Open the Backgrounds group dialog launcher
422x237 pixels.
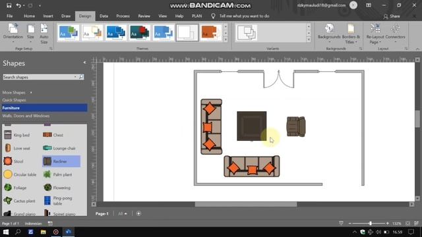click(x=361, y=49)
